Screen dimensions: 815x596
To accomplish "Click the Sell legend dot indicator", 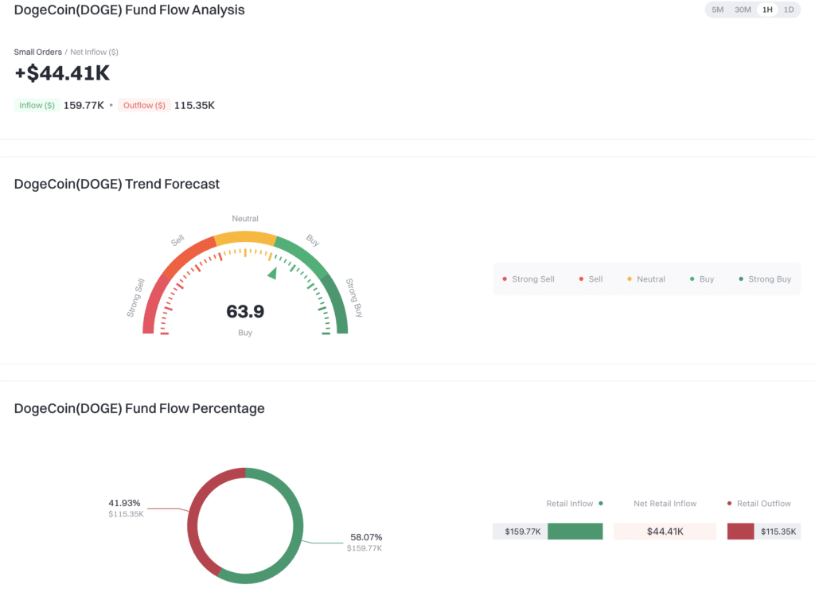I will 580,279.
